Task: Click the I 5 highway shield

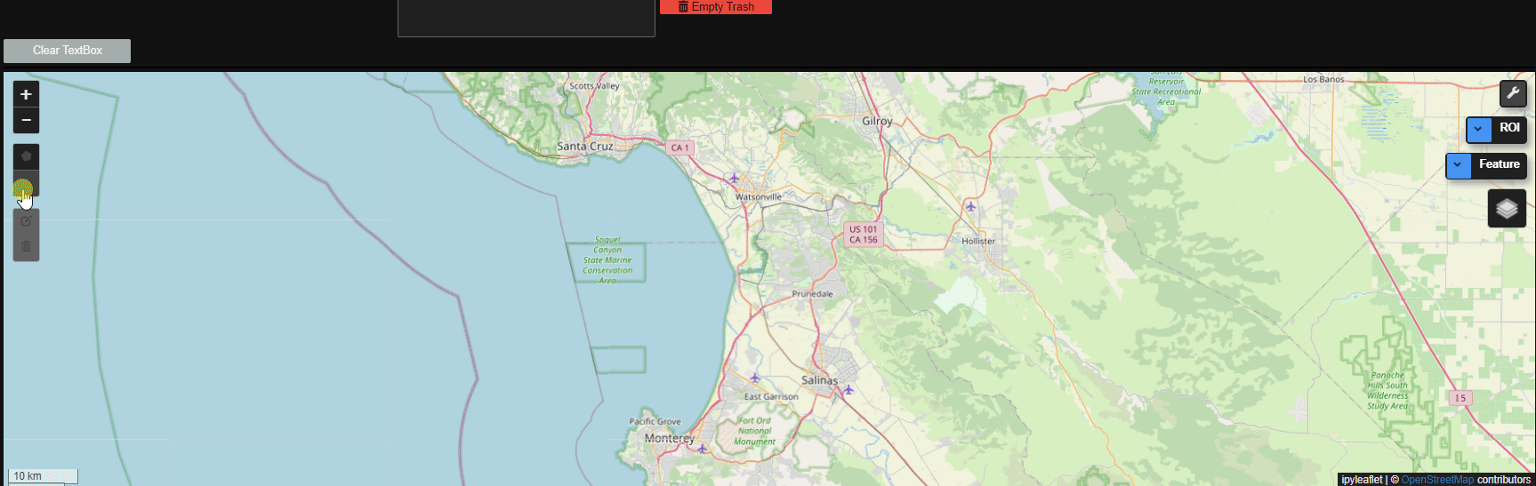Action: click(1460, 398)
